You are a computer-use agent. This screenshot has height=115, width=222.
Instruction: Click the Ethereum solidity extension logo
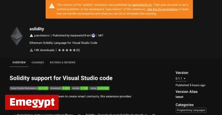[x=17, y=36]
